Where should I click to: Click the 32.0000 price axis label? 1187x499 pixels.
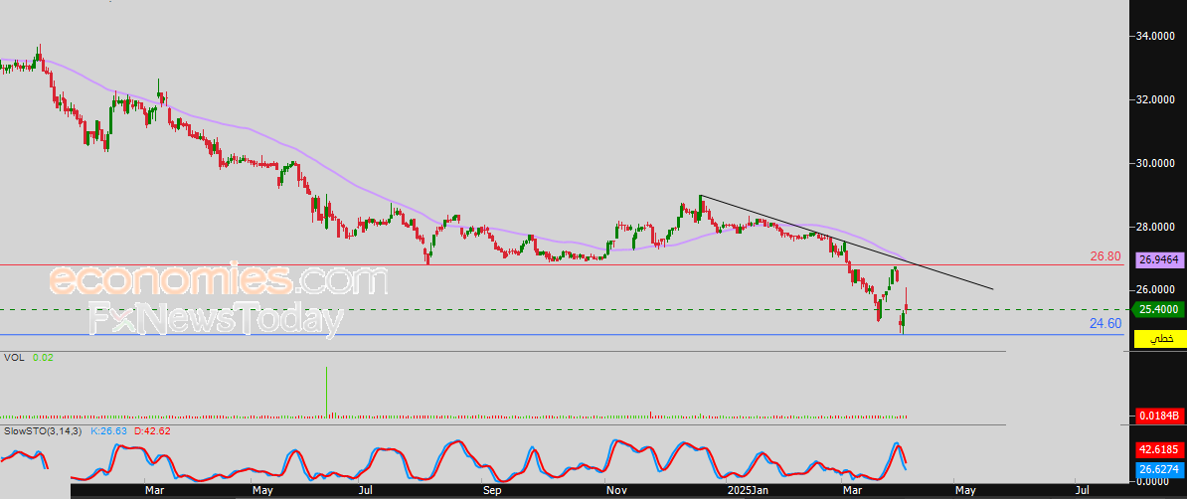coord(1157,99)
